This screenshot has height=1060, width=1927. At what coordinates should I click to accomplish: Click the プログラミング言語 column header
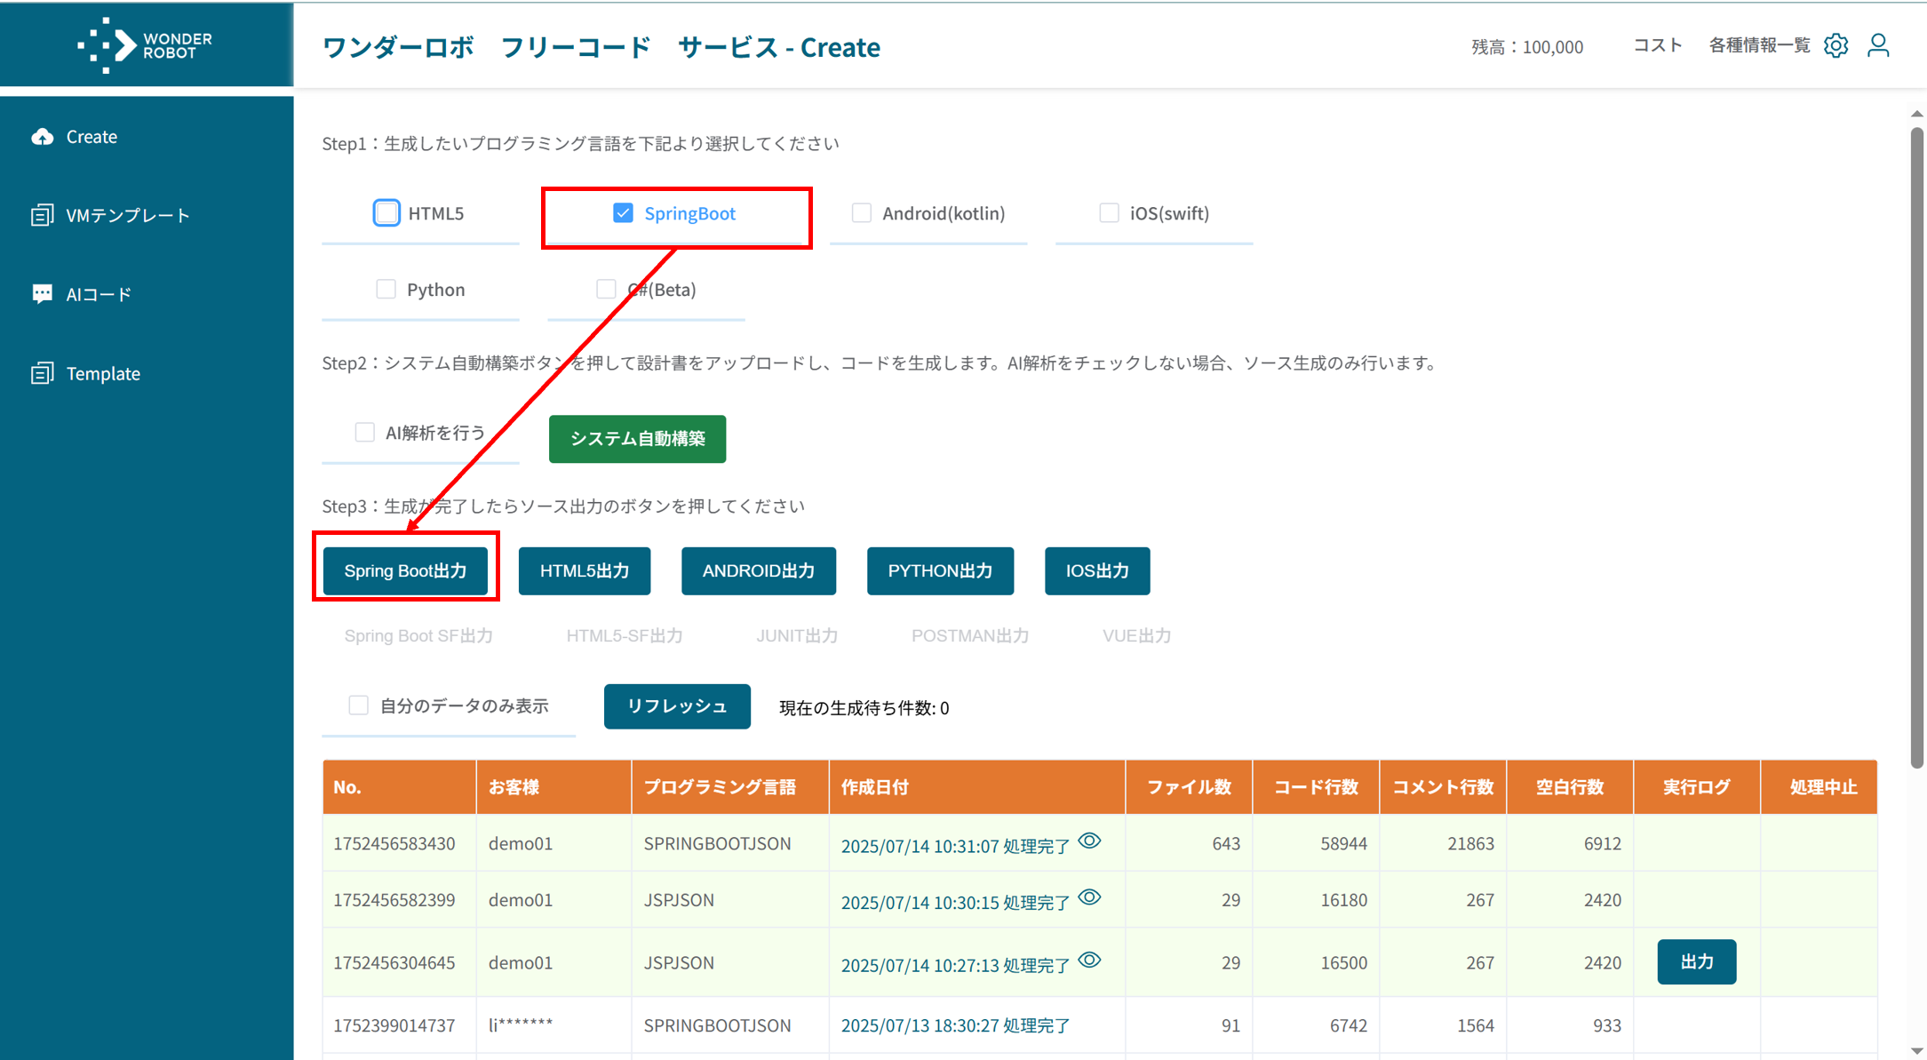pyautogui.click(x=730, y=787)
